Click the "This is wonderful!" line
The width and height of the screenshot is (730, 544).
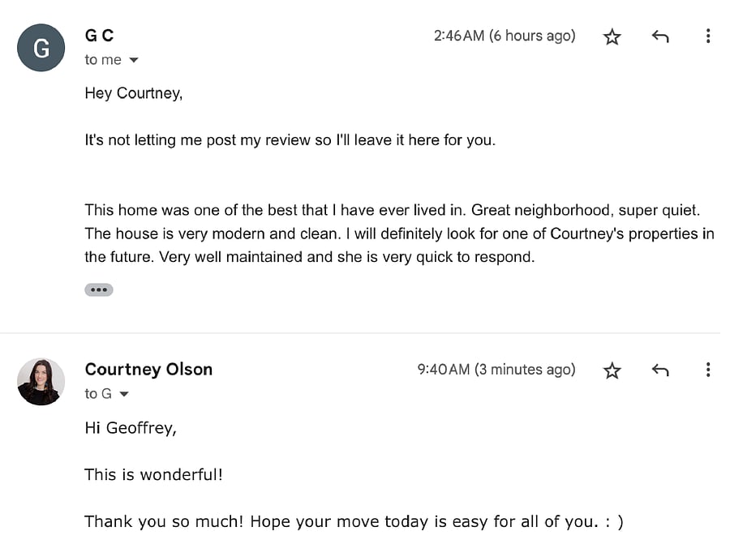tap(153, 474)
